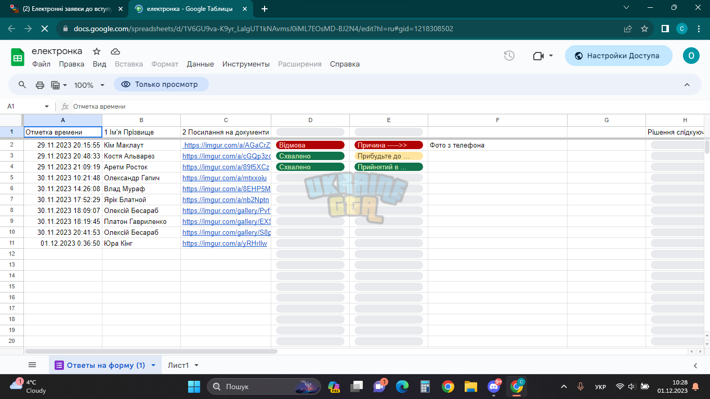The height and width of the screenshot is (399, 710).
Task: Click the browser address bar URL
Action: pos(264,29)
